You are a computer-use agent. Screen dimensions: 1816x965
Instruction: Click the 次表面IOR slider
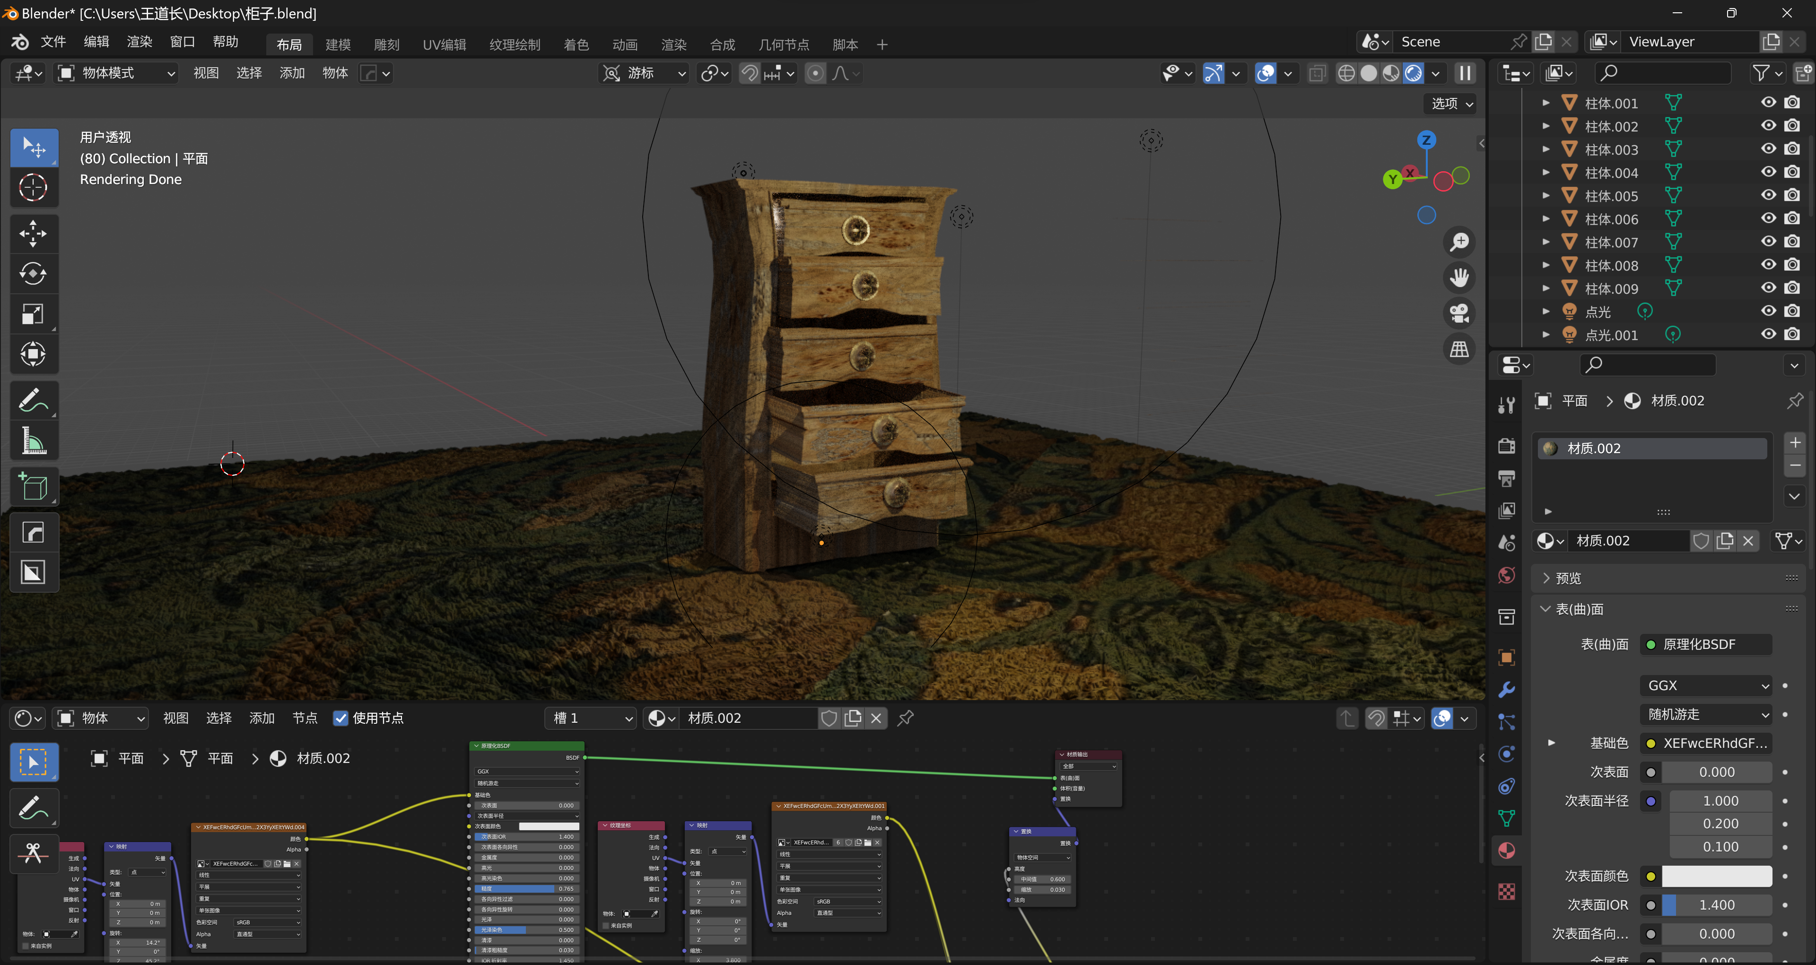pos(1717,905)
